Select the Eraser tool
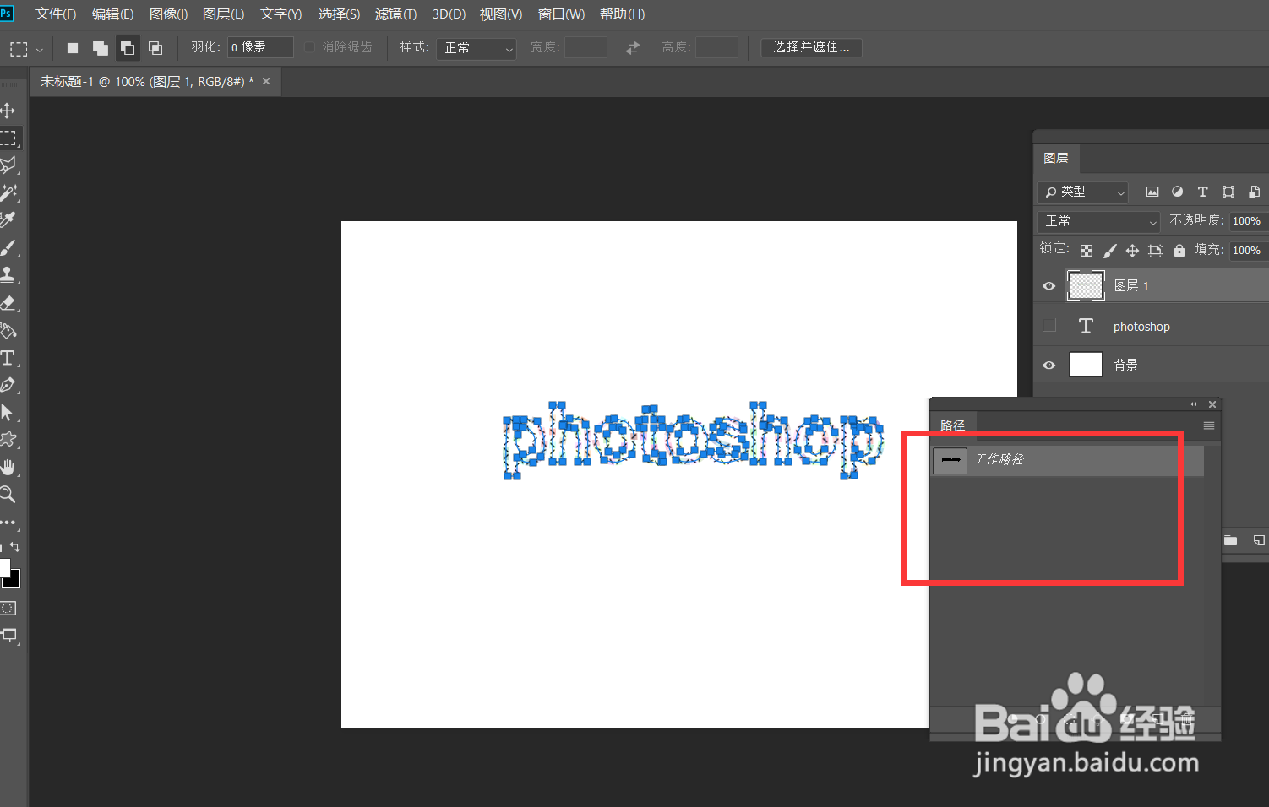1269x807 pixels. click(x=8, y=302)
